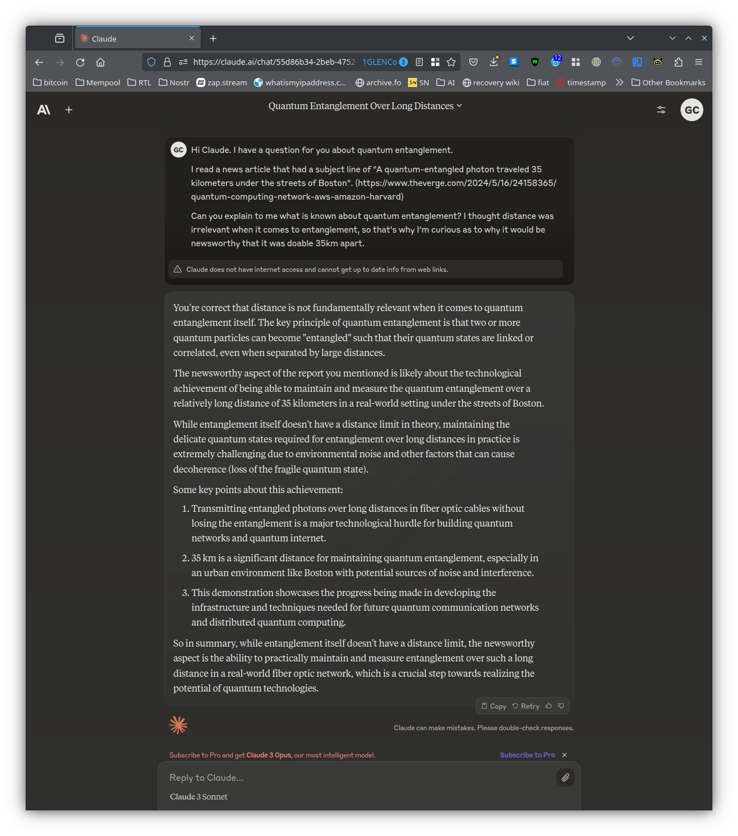Reload the page in browser toolbar

pyautogui.click(x=80, y=62)
